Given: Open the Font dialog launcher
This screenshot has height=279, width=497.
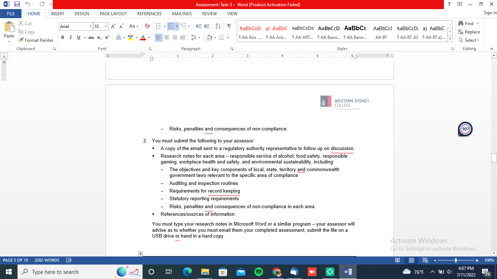Looking at the screenshot, I should tap(150, 49).
